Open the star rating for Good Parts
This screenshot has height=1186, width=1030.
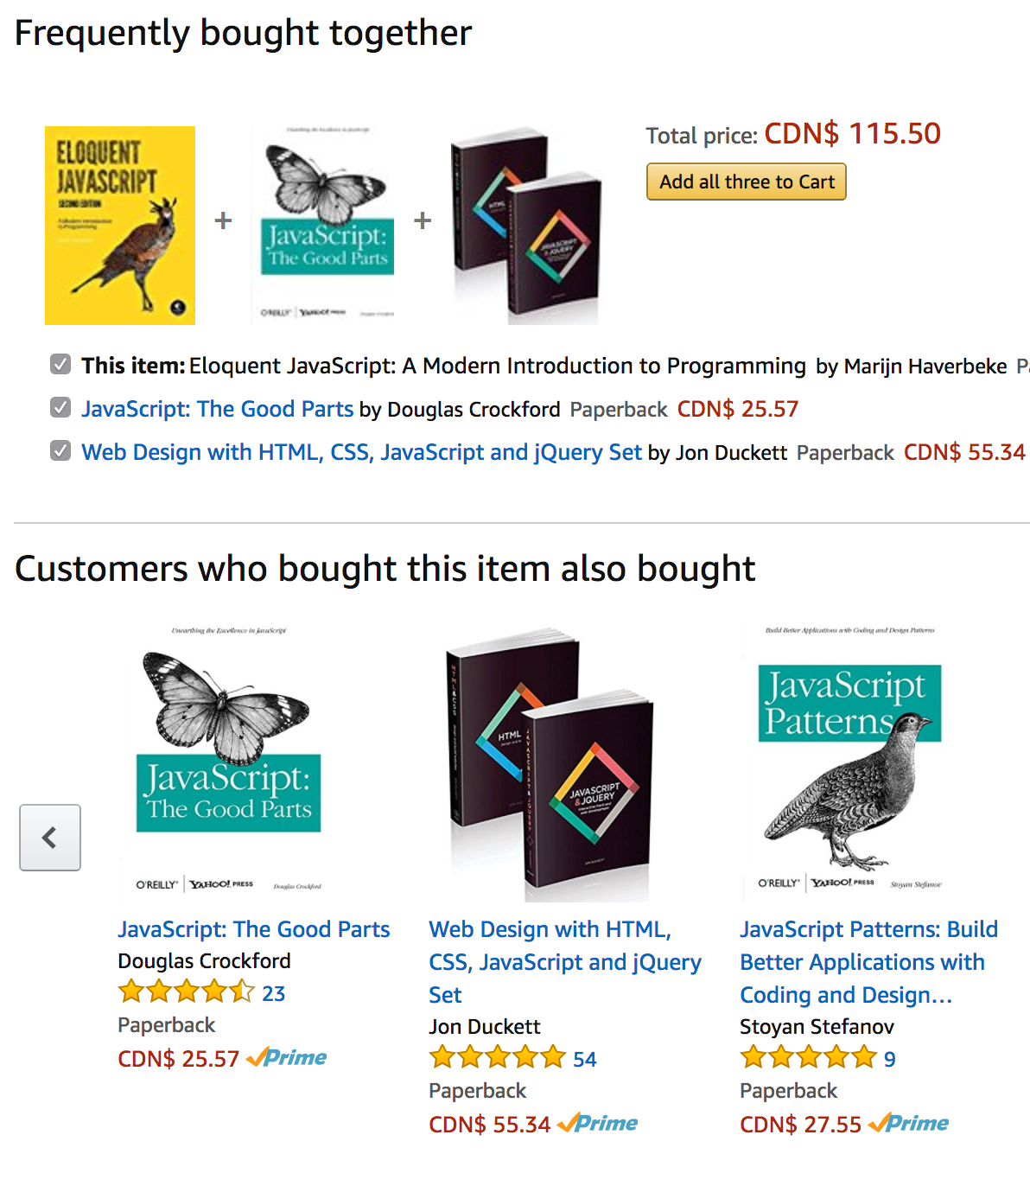click(187, 992)
